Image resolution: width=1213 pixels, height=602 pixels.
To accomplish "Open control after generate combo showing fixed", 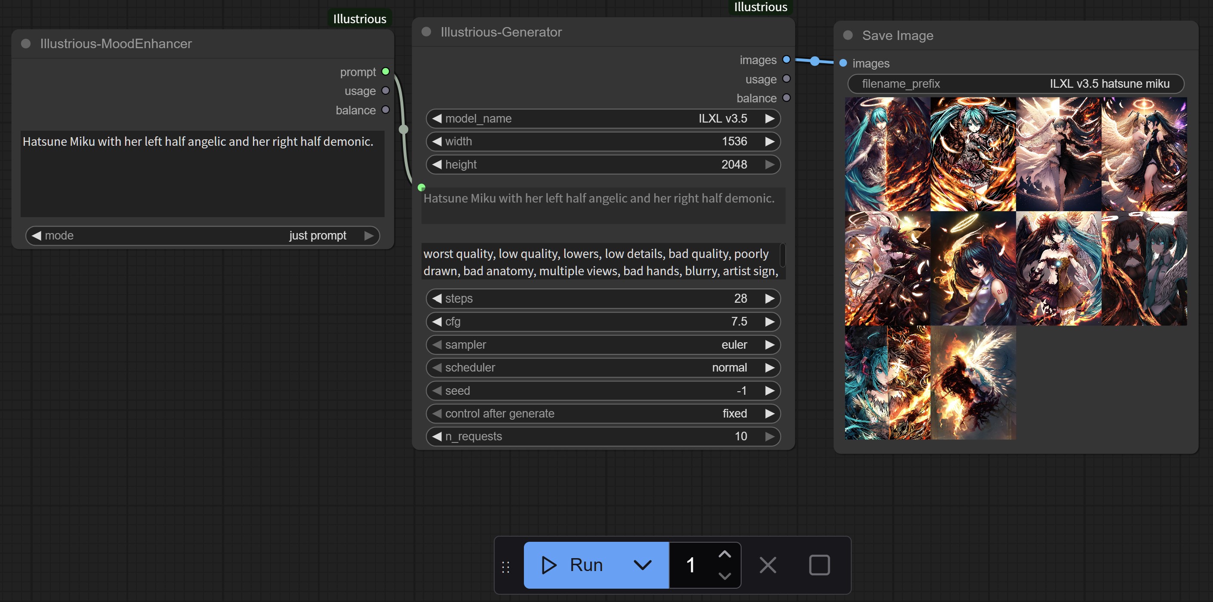I will click(x=603, y=413).
